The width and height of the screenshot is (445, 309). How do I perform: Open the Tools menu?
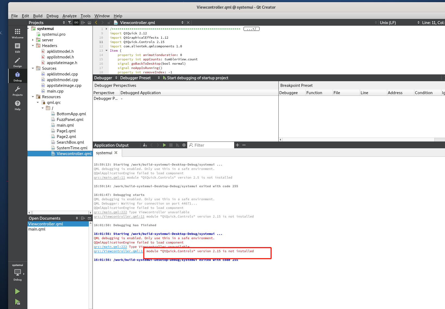point(85,16)
